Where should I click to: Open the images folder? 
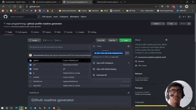pyautogui.click(x=36, y=69)
